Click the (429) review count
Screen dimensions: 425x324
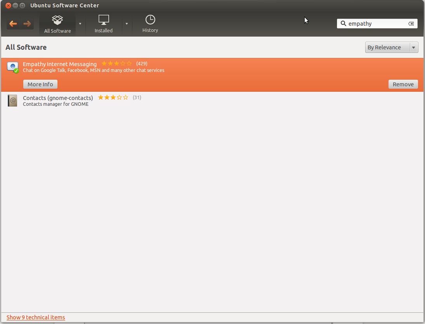(x=142, y=63)
